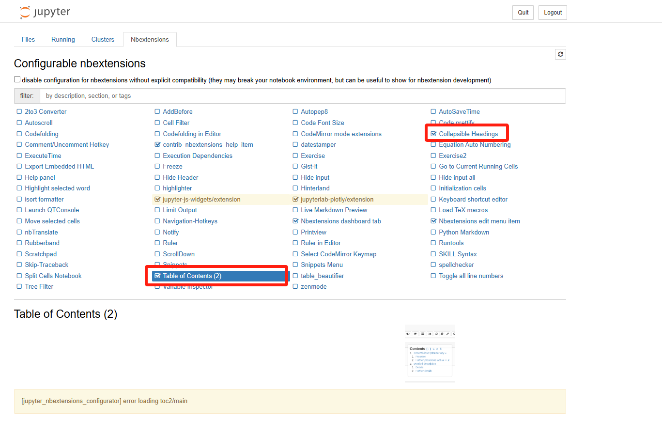
Task: Open the Clusters tab
Action: 103,39
